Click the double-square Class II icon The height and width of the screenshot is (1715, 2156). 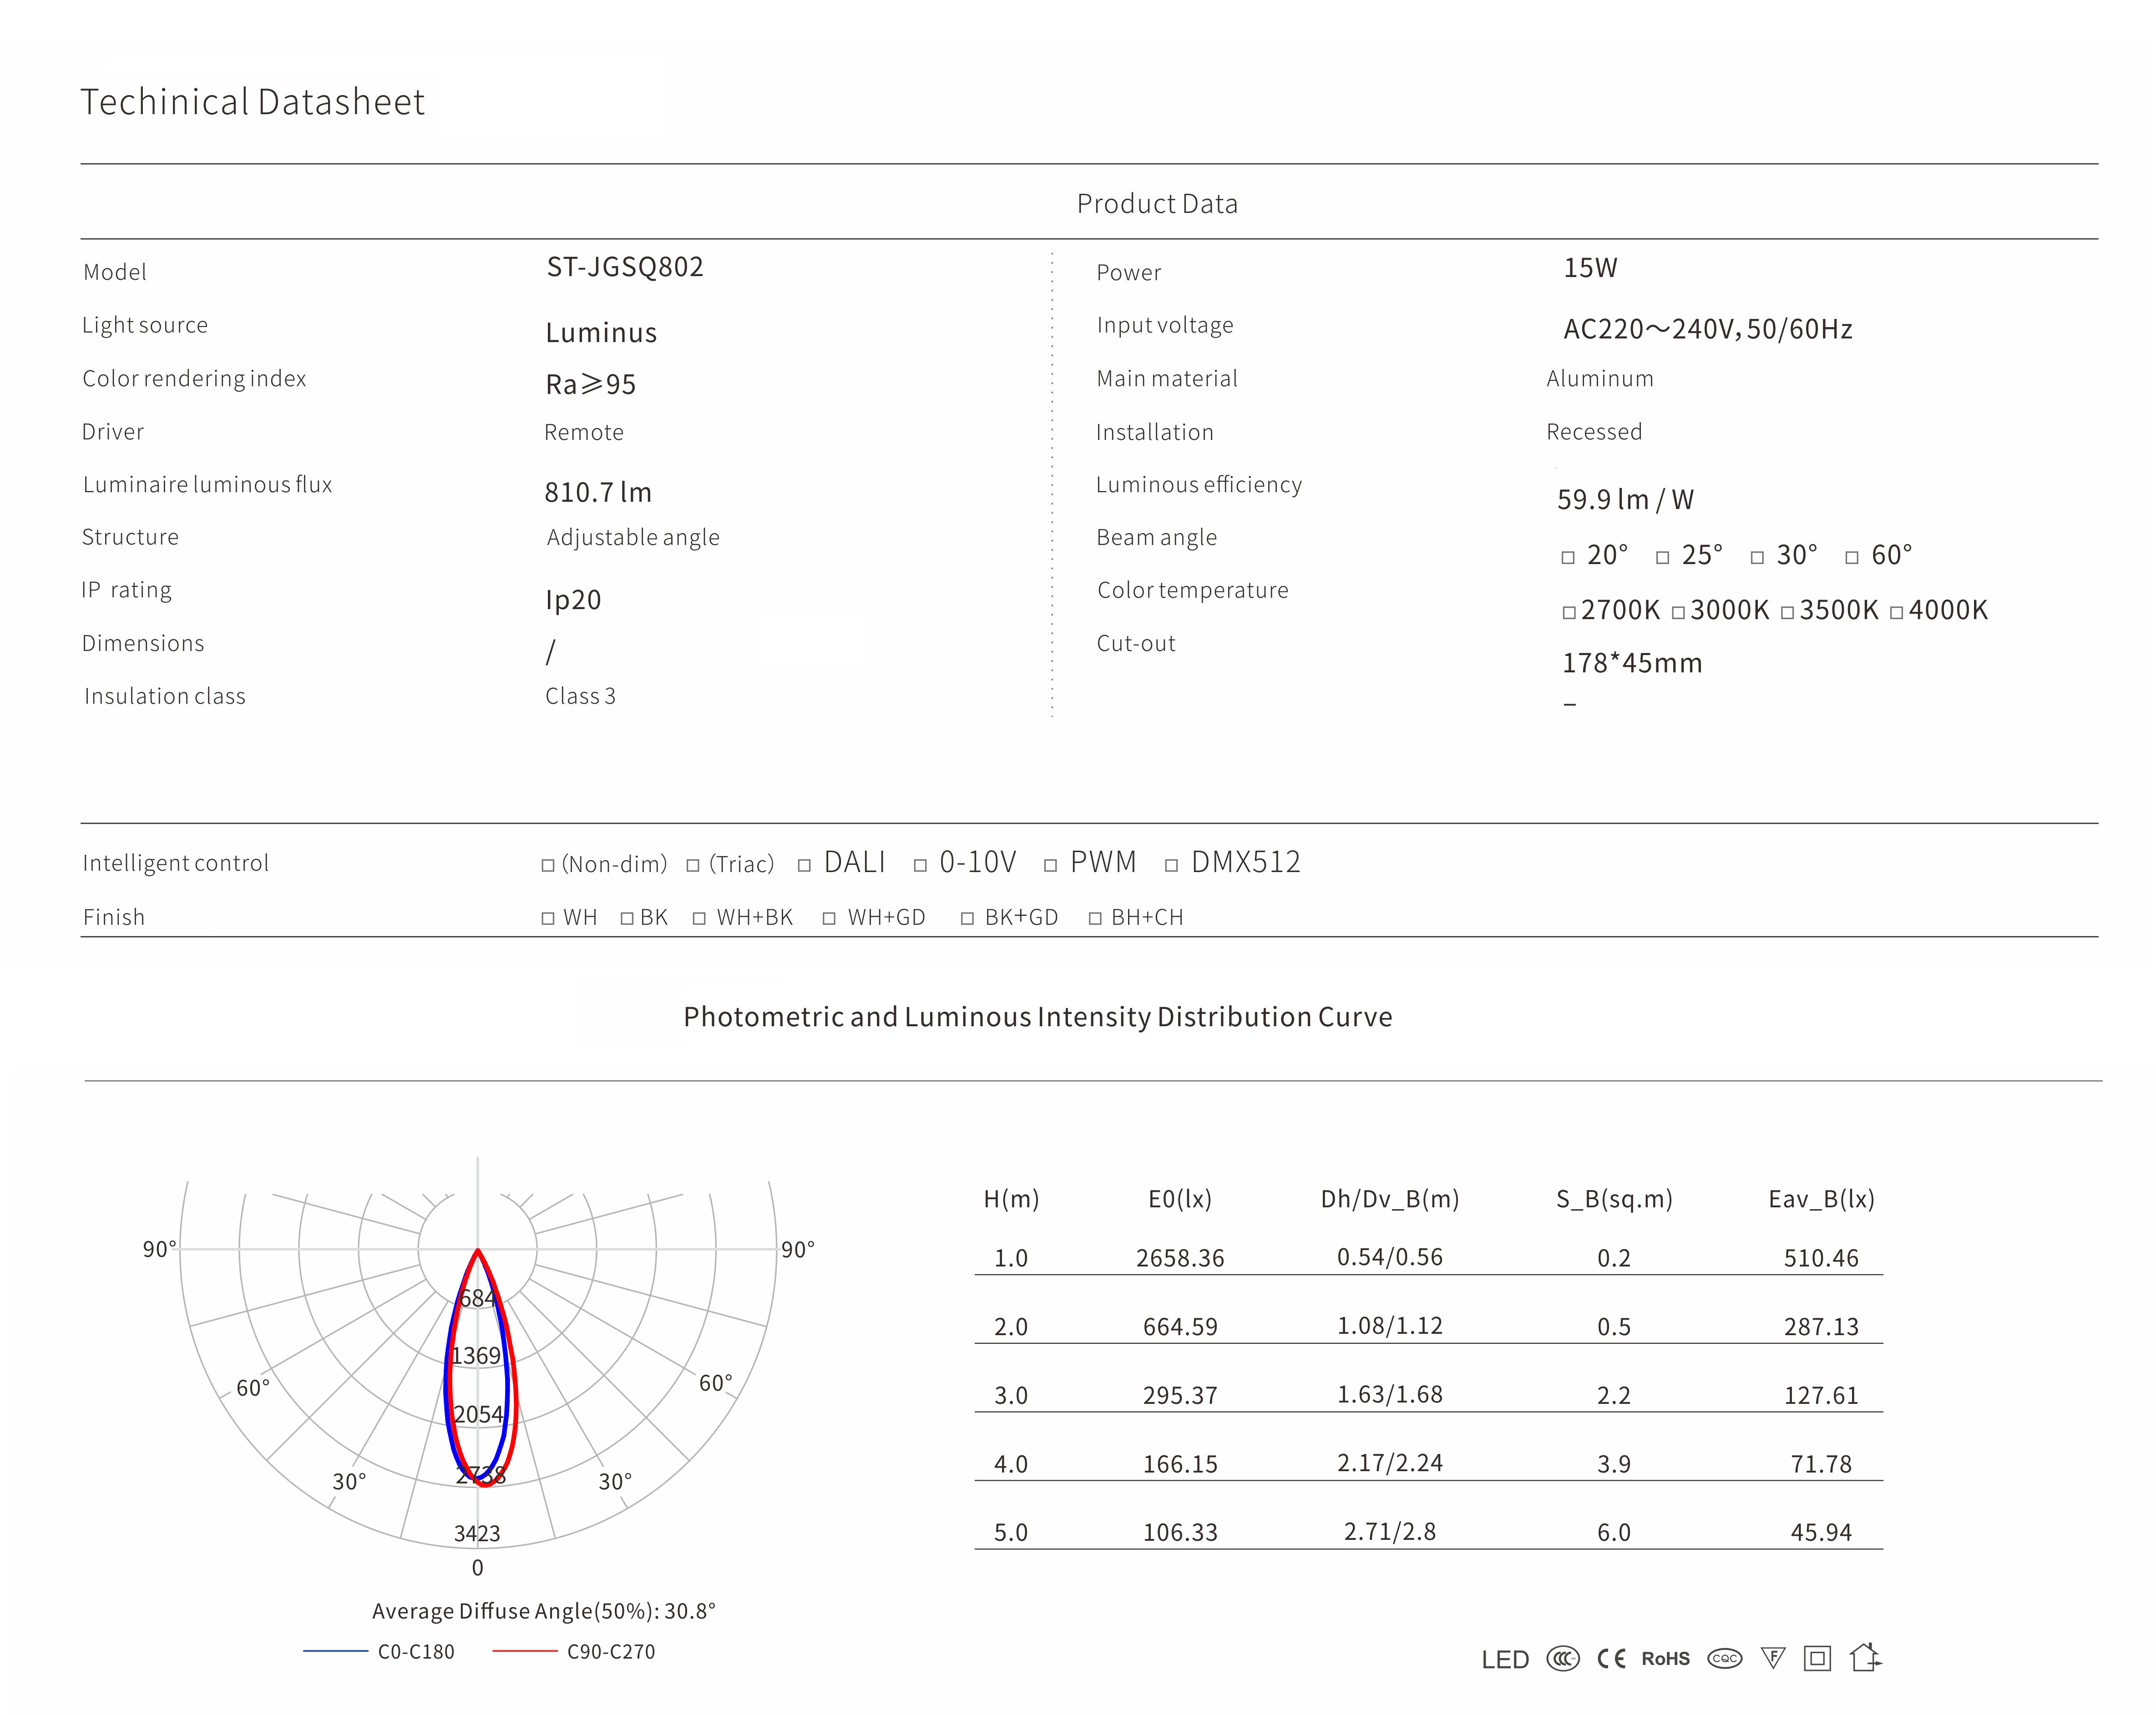point(1817,1659)
